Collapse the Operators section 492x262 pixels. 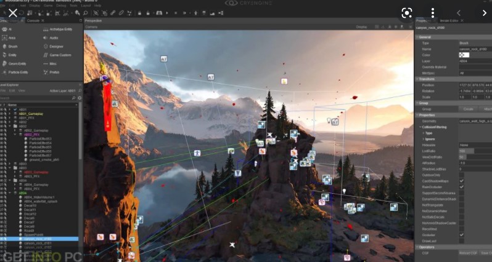454,247
